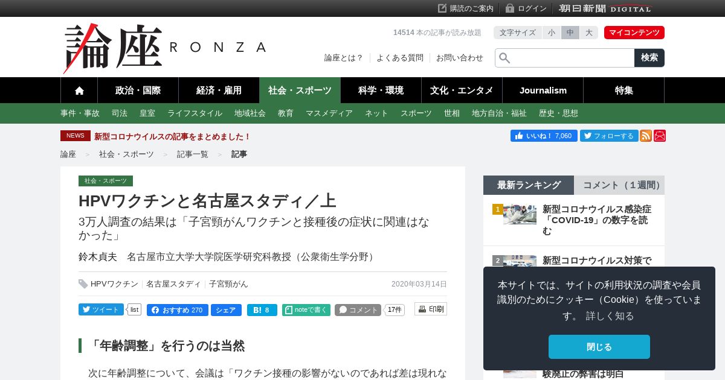Select 世相 subcategory
Screen dimensions: 725x380
point(452,113)
